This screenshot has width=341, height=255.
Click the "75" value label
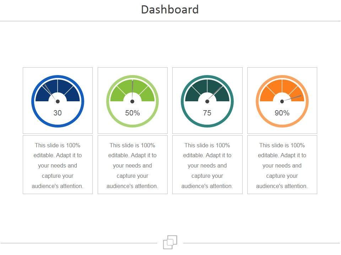pos(207,113)
